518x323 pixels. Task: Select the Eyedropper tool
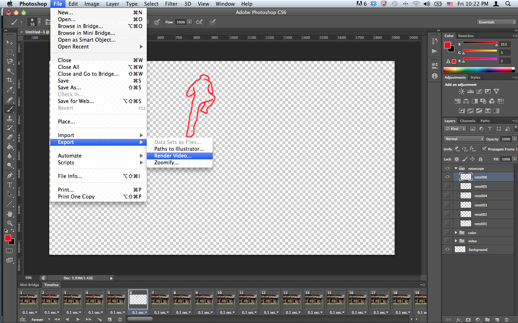[10, 90]
